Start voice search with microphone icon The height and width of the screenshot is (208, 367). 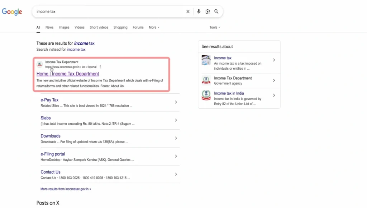pos(199,11)
